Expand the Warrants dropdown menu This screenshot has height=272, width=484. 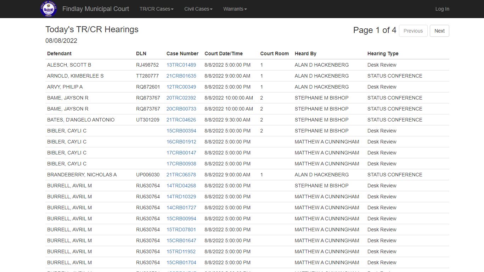pos(235,9)
